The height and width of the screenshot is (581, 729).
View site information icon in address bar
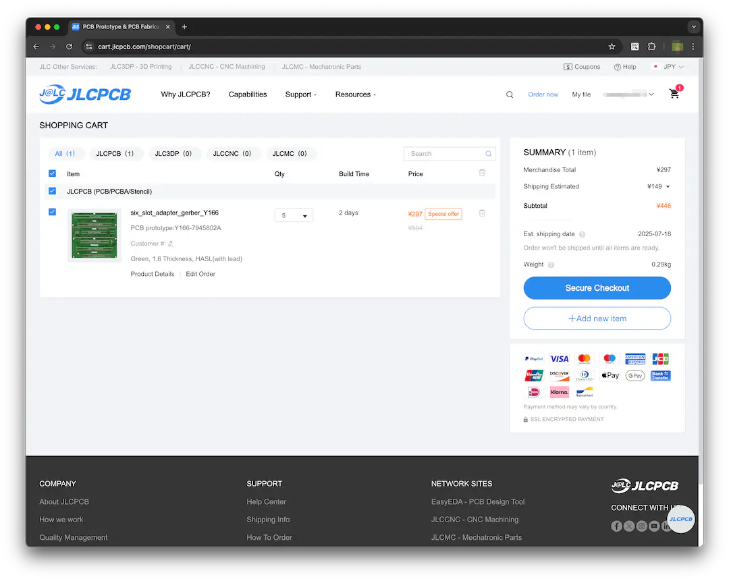89,47
